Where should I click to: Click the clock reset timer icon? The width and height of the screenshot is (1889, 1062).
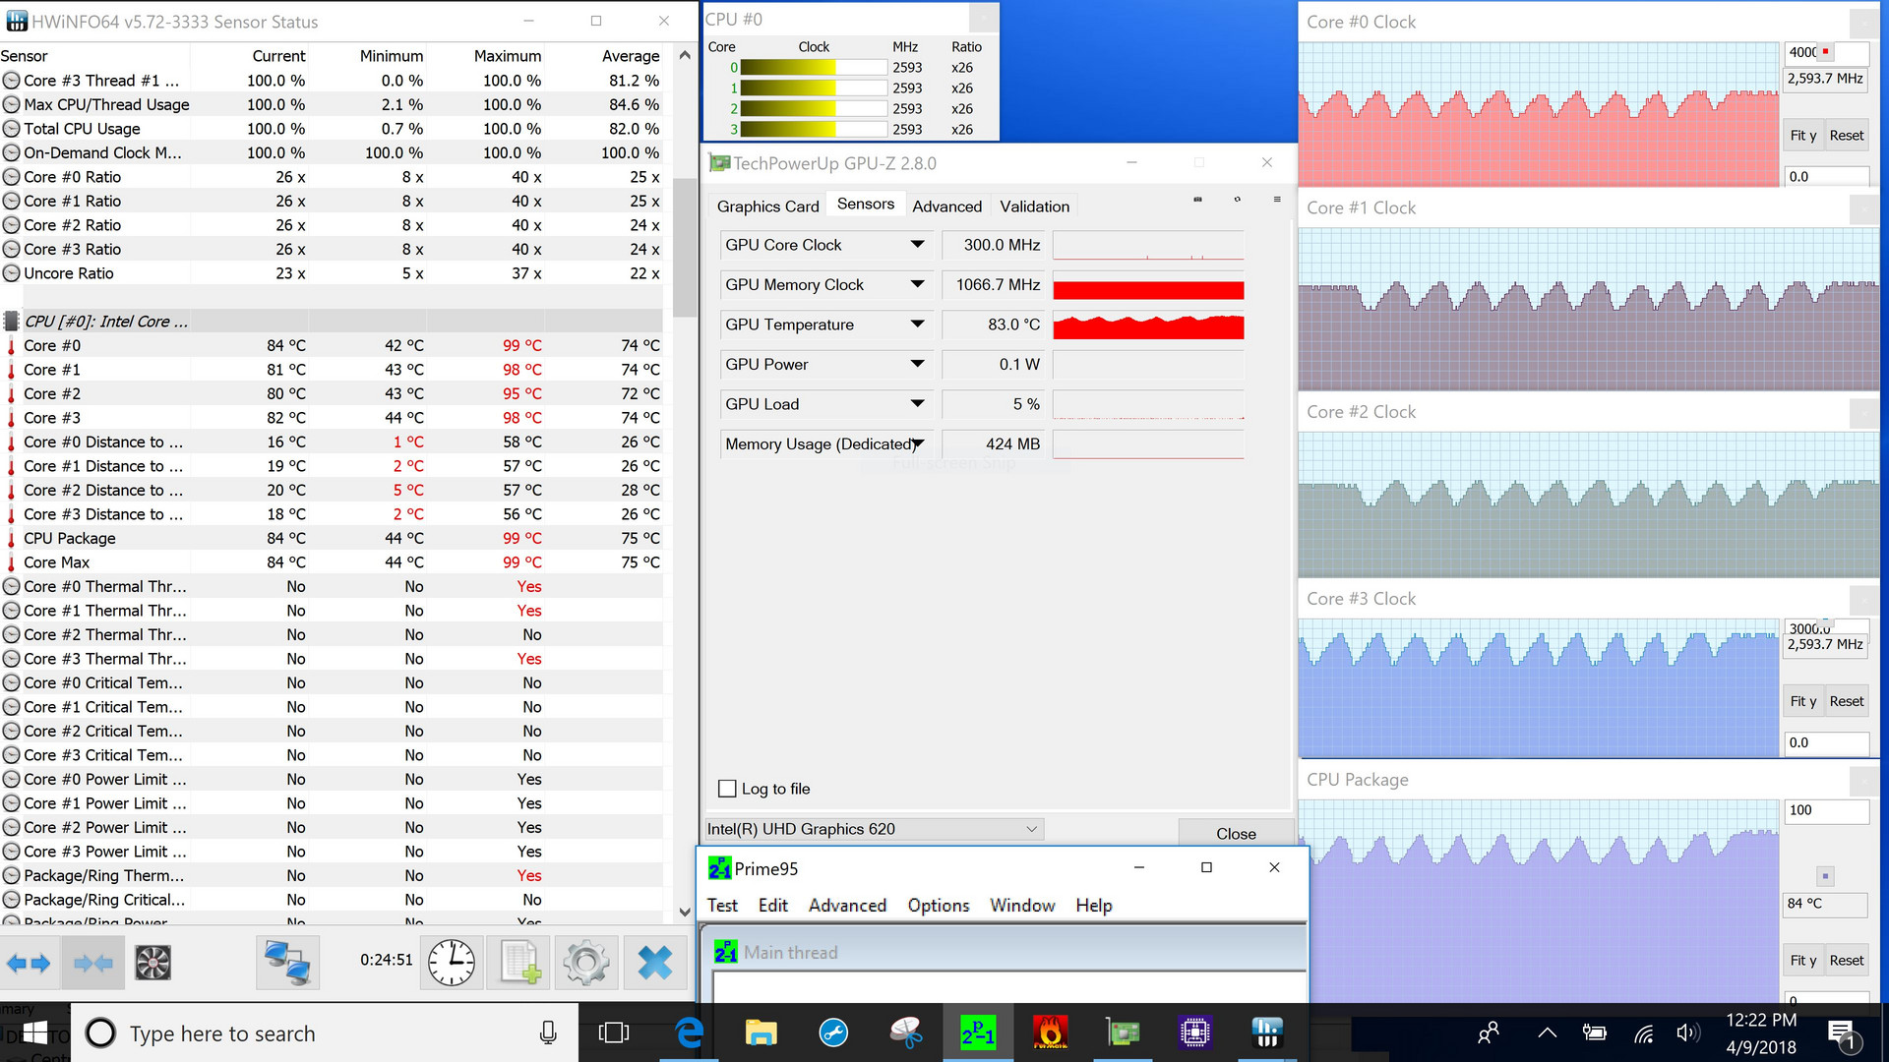click(x=452, y=963)
